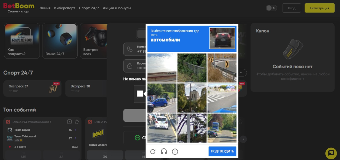The width and height of the screenshot is (340, 160).
Task: Open the Гонка 24/7 card
Action: tap(60, 41)
